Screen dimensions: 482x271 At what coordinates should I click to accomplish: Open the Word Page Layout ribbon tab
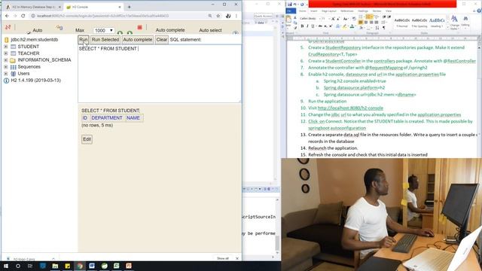tap(328, 11)
